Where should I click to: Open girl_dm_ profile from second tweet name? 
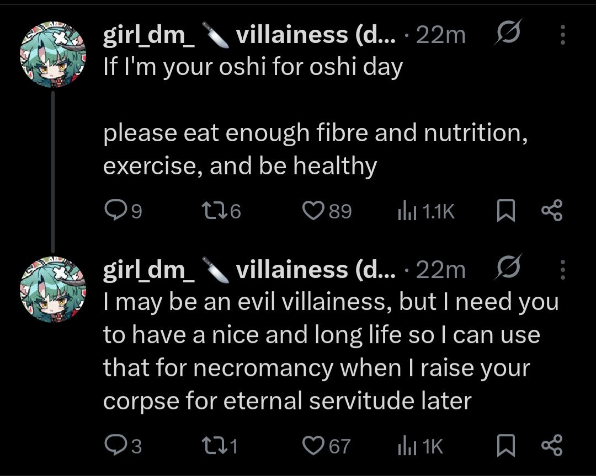tap(149, 271)
